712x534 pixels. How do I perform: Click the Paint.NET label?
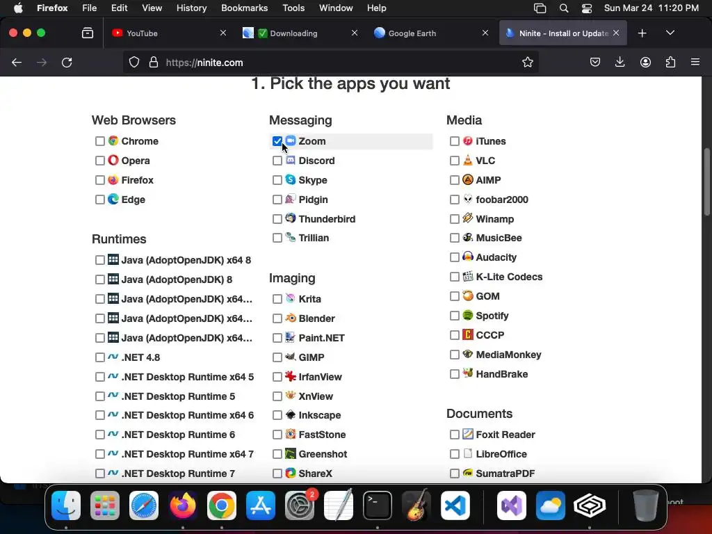pos(321,338)
